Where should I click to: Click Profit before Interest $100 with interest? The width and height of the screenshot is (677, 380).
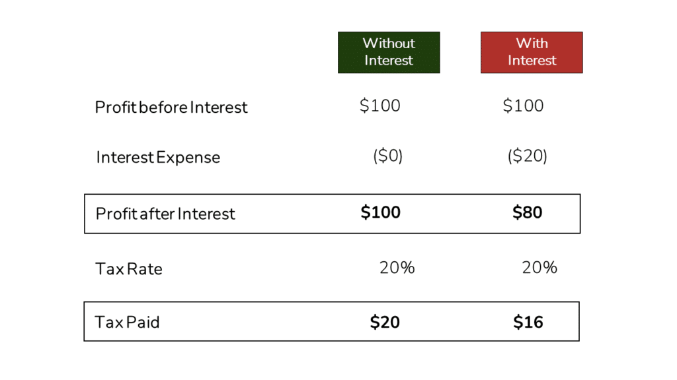tap(523, 106)
